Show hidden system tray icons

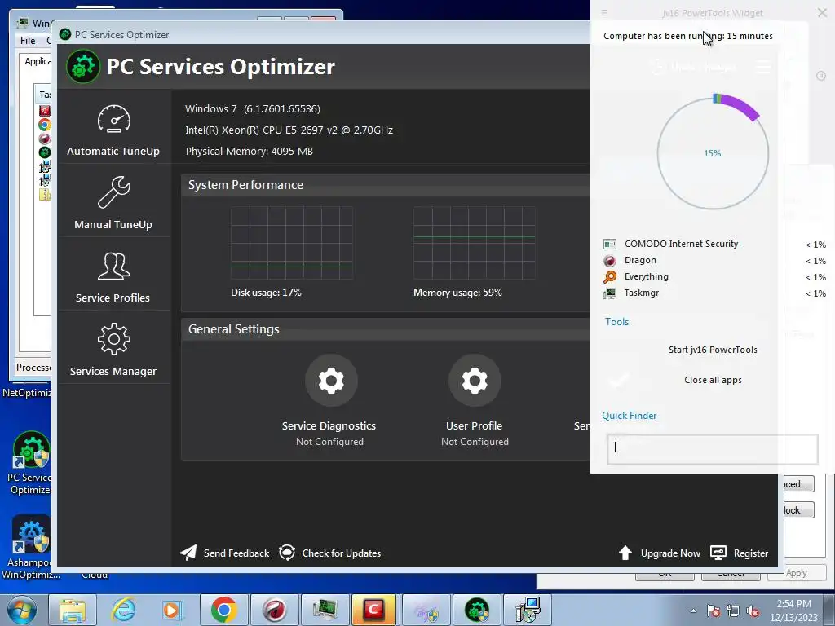click(693, 611)
